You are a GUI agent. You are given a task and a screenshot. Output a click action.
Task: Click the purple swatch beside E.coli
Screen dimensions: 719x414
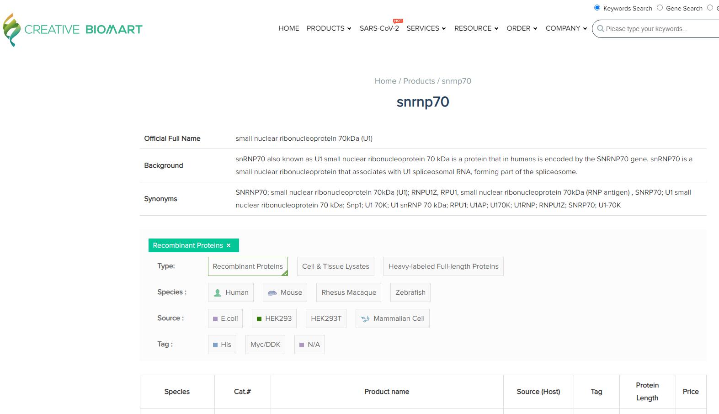[215, 319]
